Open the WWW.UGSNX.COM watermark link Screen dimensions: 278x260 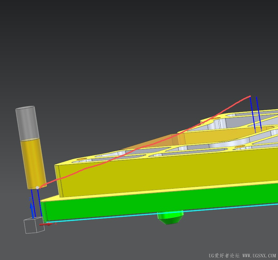[x=259, y=255]
